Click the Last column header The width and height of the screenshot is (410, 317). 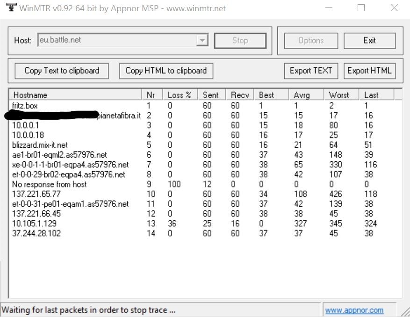376,95
